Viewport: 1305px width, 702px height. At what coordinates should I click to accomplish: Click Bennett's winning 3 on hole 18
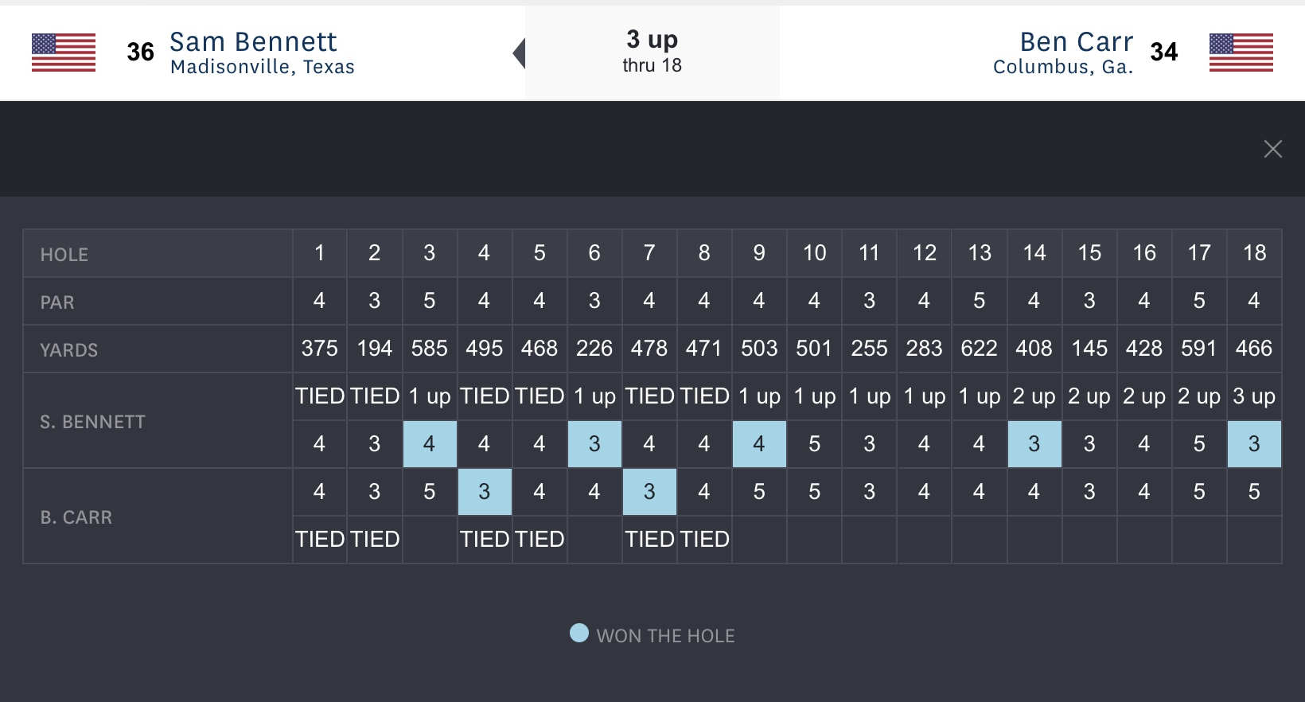pos(1254,444)
